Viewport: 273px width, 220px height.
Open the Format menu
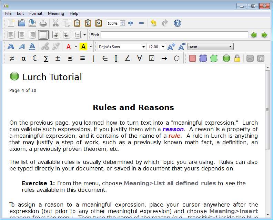tap(36, 13)
